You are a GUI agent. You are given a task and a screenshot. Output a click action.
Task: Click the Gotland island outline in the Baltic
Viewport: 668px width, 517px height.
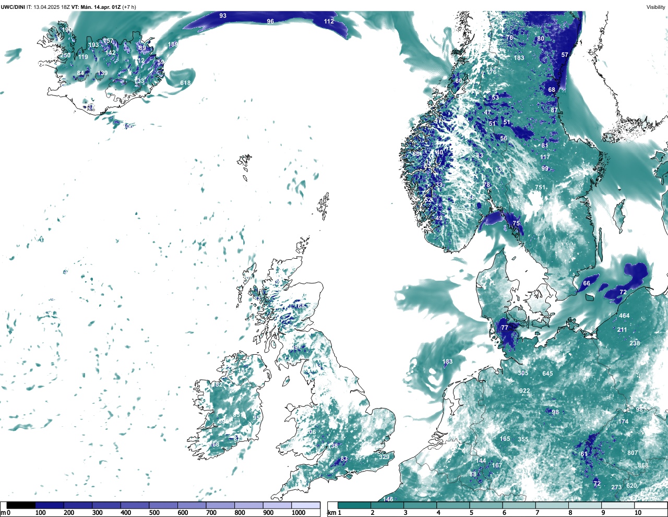[619, 217]
